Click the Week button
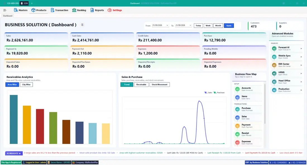Image resolution: width=307 pixels, height=165 pixels. (x=208, y=26)
